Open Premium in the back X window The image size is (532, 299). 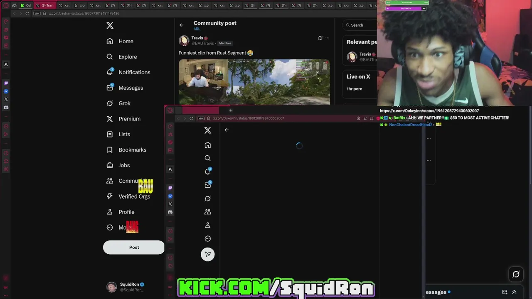pyautogui.click(x=123, y=119)
